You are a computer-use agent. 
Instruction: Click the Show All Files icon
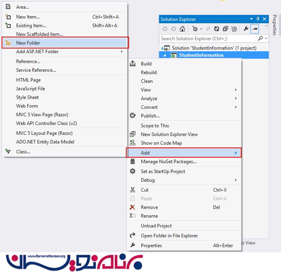coord(234,29)
